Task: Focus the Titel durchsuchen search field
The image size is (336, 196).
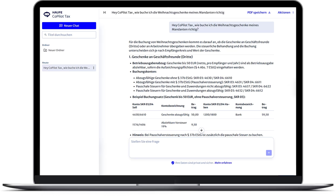Action: pyautogui.click(x=71, y=35)
